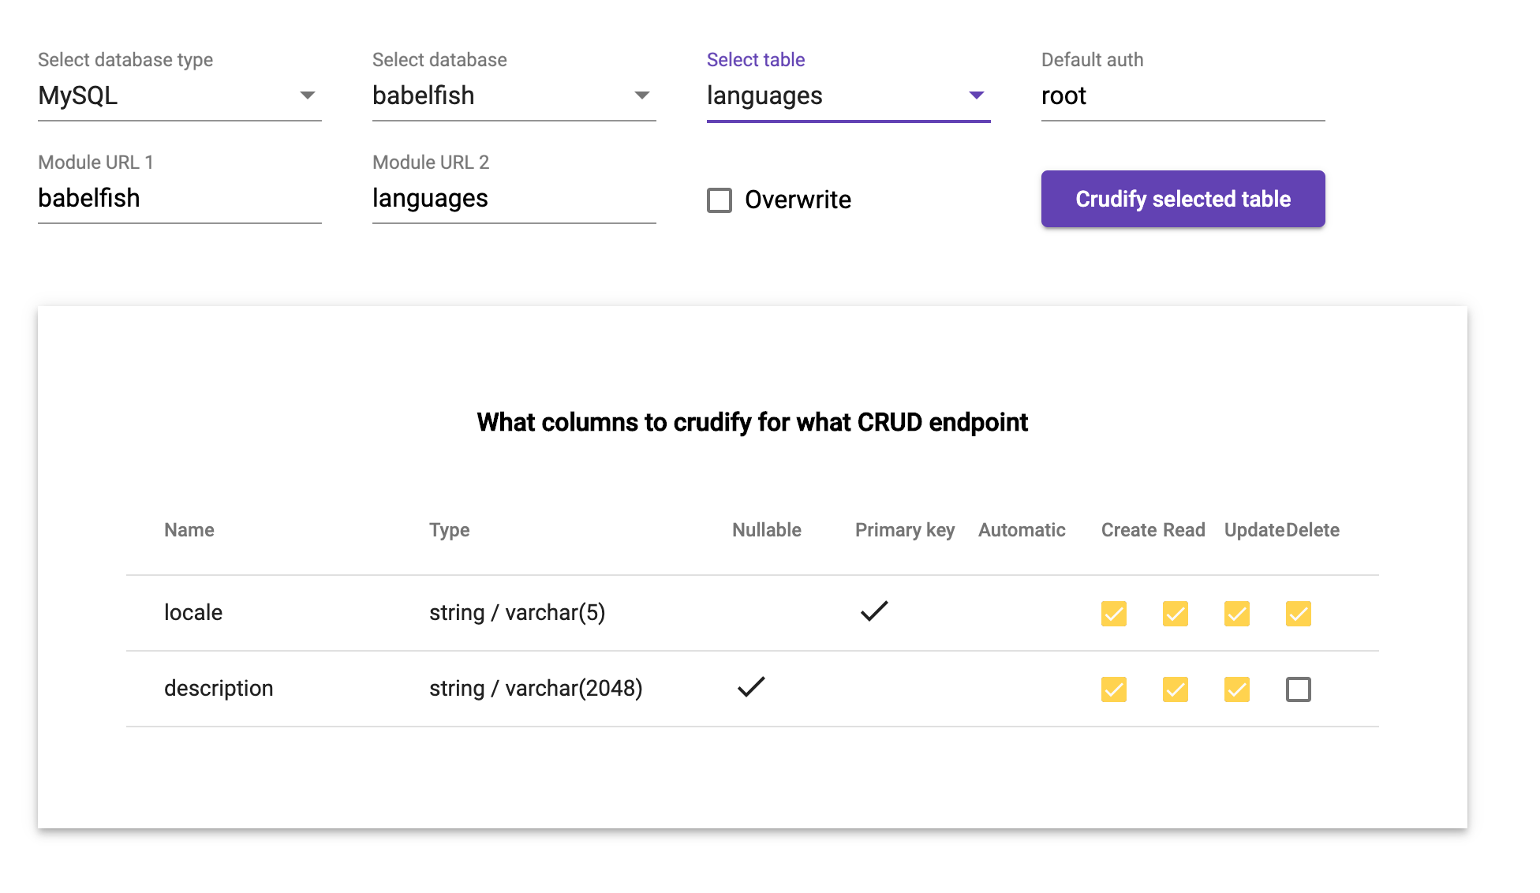
Task: Uncheck Update for the description column
Action: point(1237,689)
